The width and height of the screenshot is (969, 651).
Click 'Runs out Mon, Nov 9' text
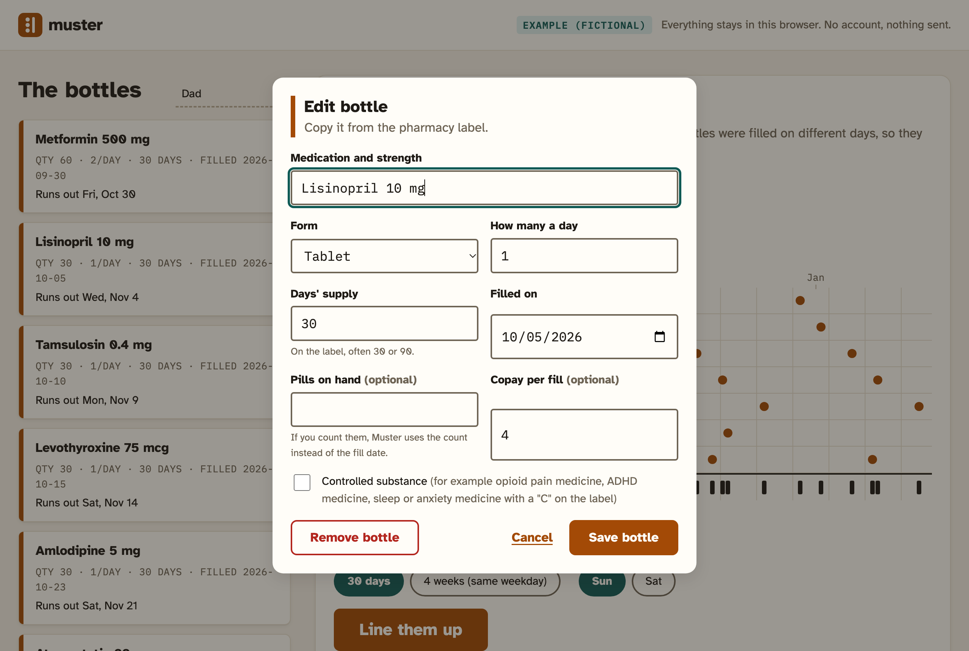(87, 400)
